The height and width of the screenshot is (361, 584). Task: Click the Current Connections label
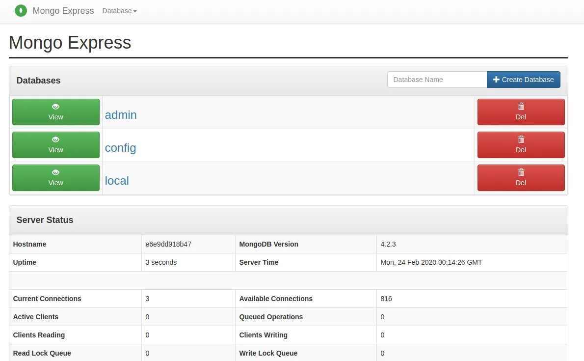pos(47,299)
